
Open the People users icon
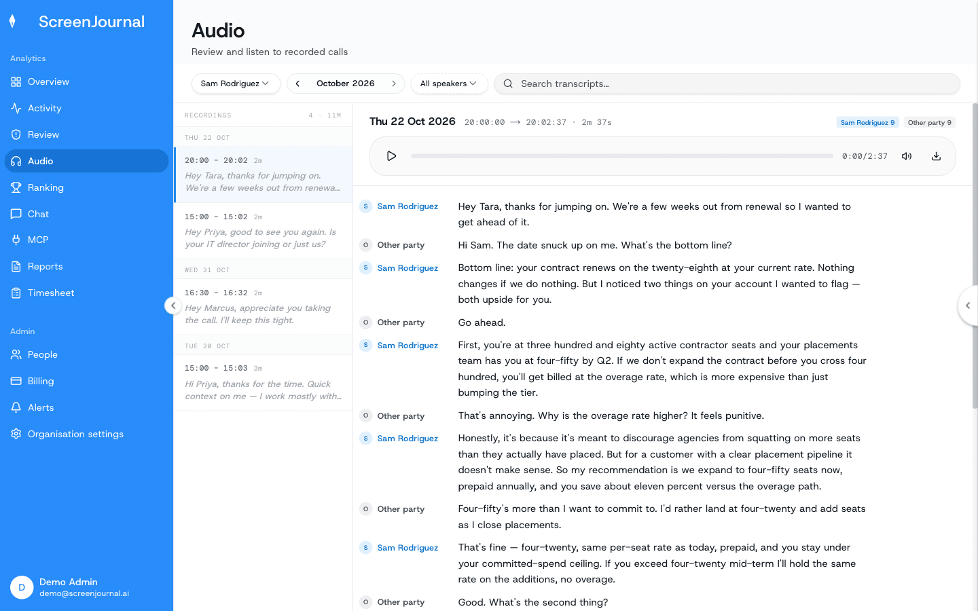coord(16,355)
